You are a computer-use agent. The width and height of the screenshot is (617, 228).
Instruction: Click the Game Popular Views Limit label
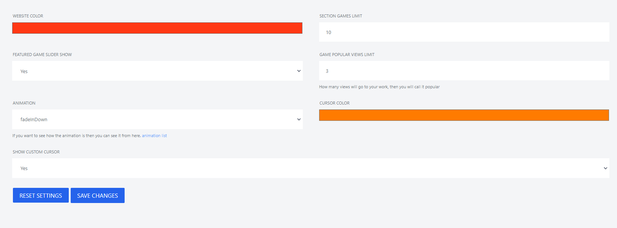347,55
